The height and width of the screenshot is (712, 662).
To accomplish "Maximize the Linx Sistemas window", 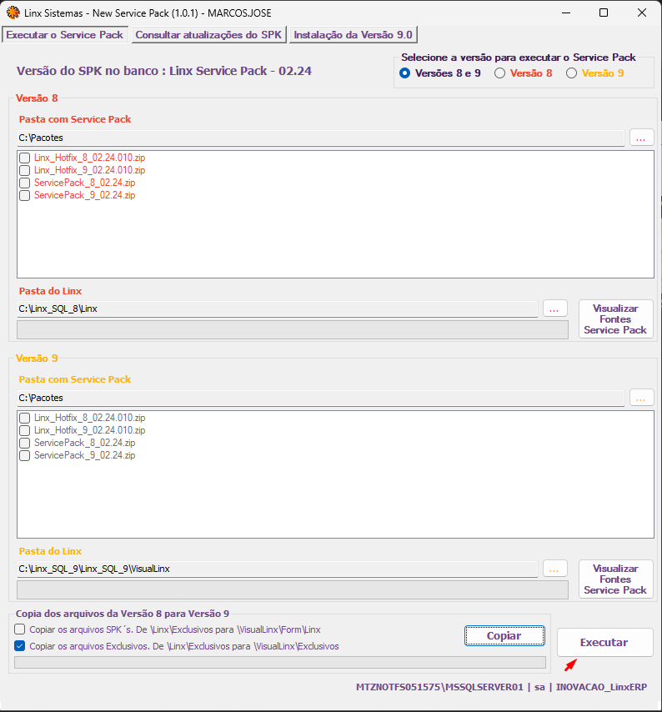I will 604,13.
